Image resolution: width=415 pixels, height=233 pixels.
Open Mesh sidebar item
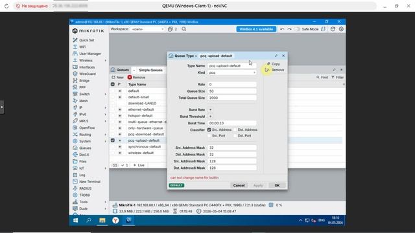pyautogui.click(x=84, y=101)
